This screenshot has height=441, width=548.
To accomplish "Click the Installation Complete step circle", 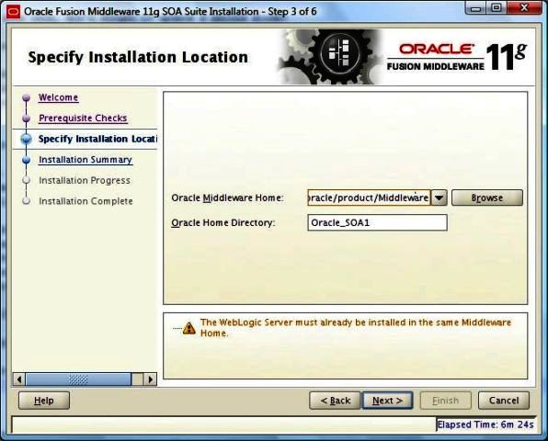I will [x=27, y=201].
